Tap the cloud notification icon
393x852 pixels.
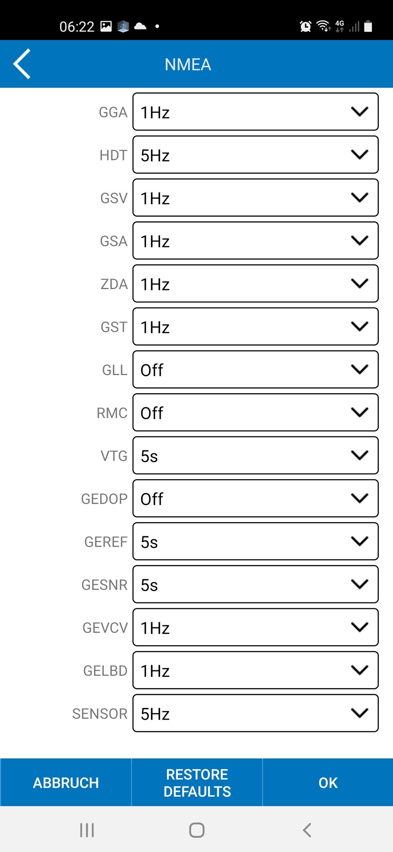pyautogui.click(x=141, y=27)
